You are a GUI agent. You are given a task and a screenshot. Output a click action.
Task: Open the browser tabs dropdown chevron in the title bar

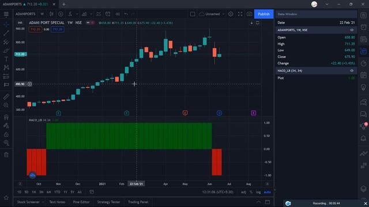pos(327,4)
